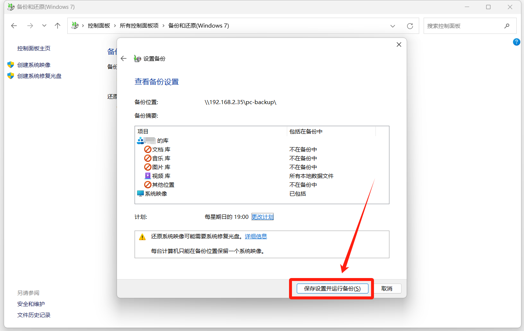This screenshot has height=331, width=524.
Task: Click the yellow warning triangle icon
Action: click(142, 237)
